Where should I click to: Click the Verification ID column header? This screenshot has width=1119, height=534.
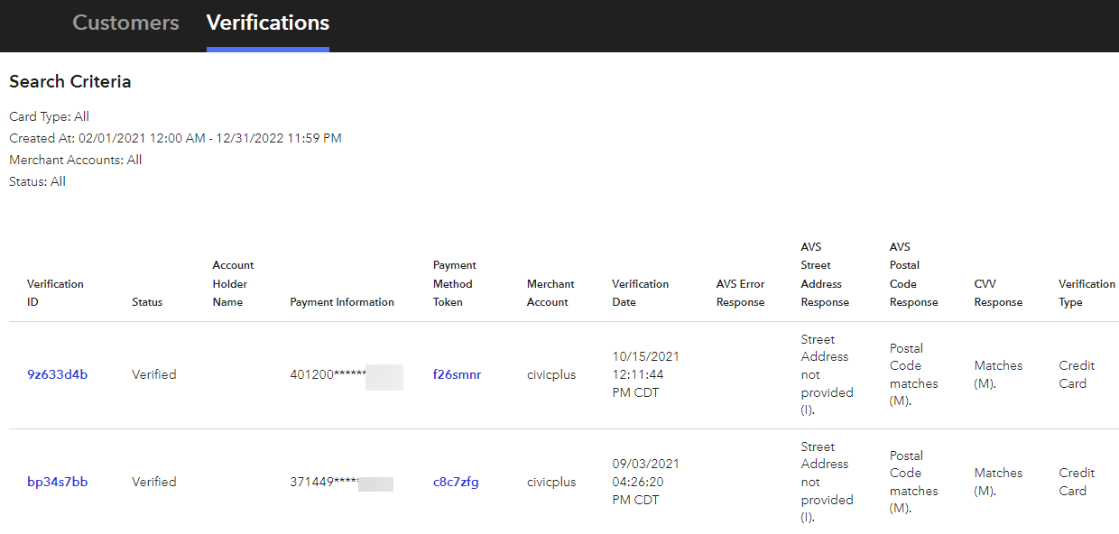point(55,293)
